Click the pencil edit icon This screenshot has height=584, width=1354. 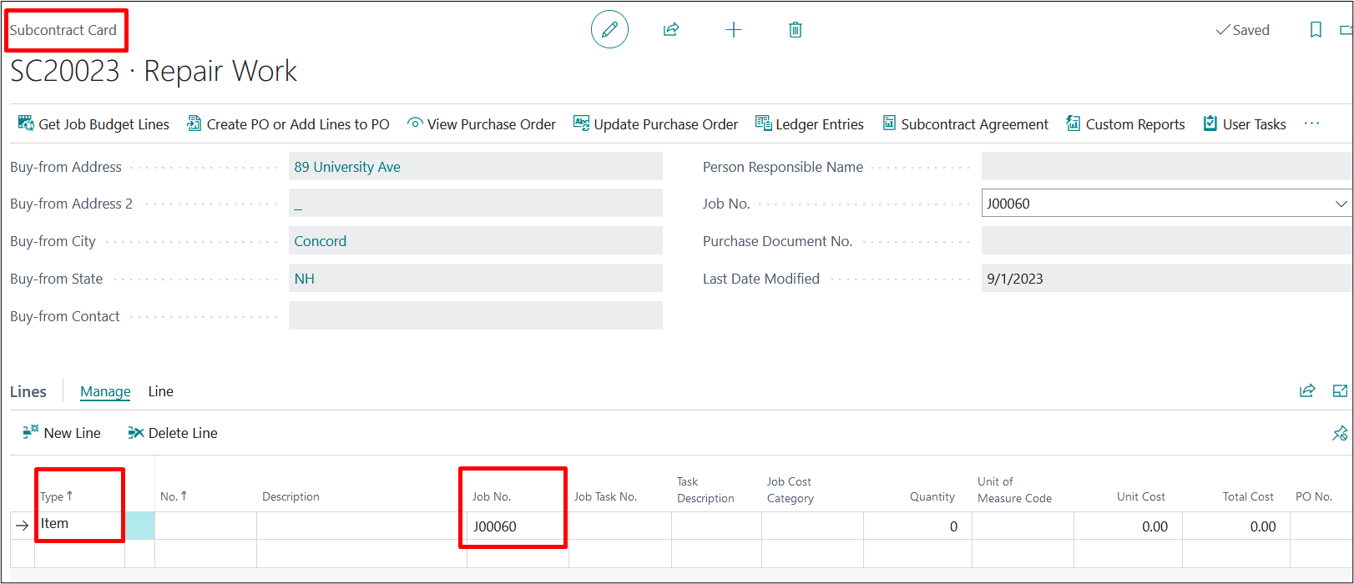(x=609, y=30)
